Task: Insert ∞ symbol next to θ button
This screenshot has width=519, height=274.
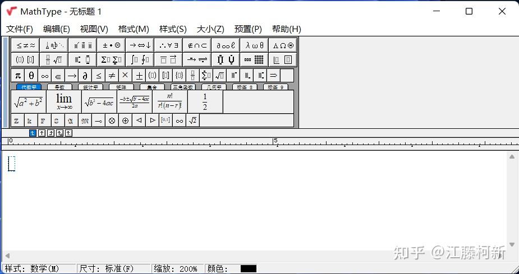Action: coord(45,75)
